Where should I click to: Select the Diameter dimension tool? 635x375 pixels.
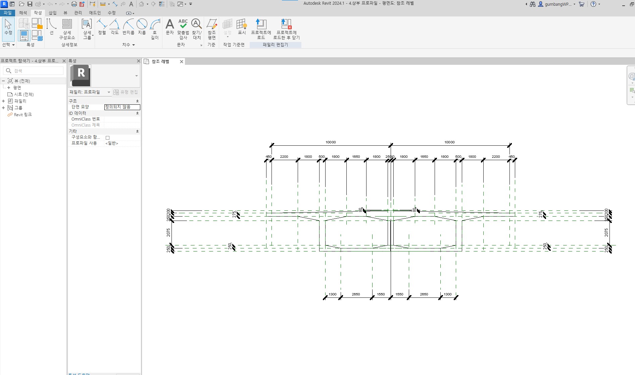[x=142, y=27]
